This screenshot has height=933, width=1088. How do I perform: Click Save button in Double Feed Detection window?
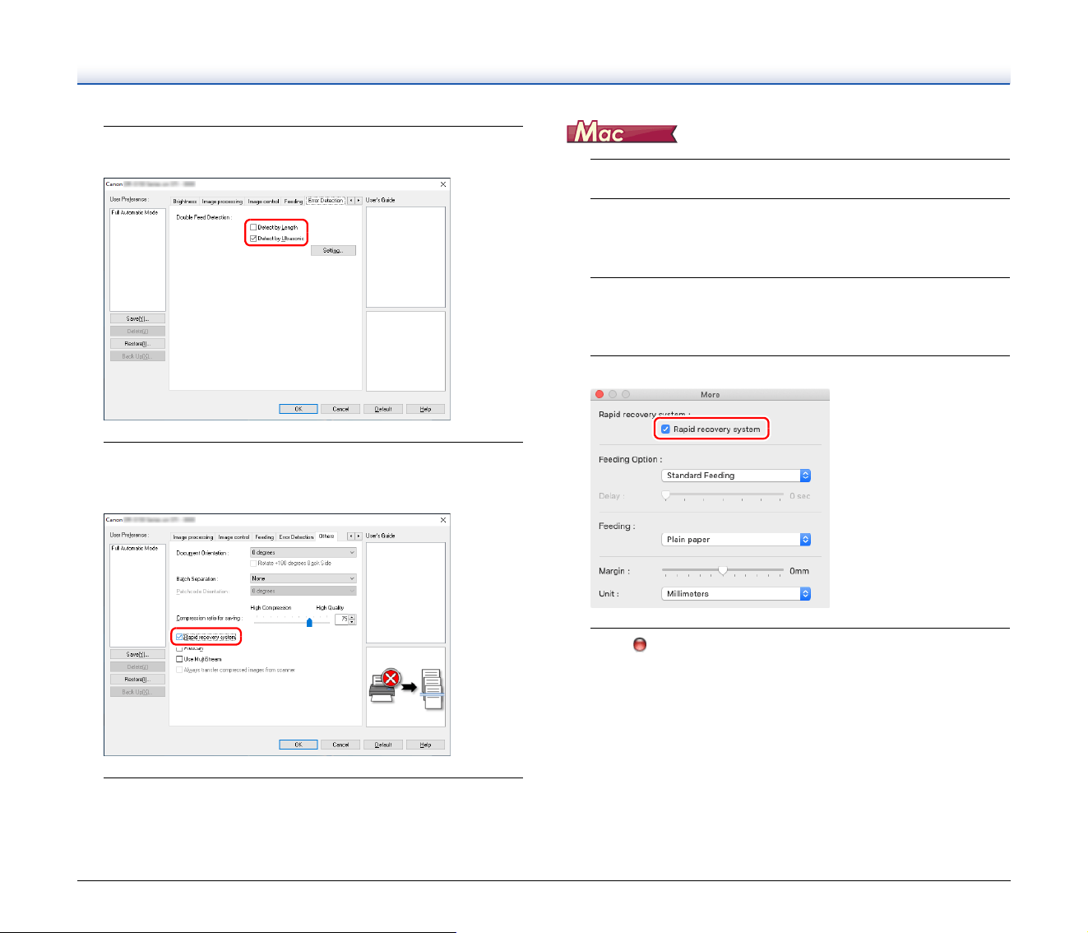tap(137, 318)
